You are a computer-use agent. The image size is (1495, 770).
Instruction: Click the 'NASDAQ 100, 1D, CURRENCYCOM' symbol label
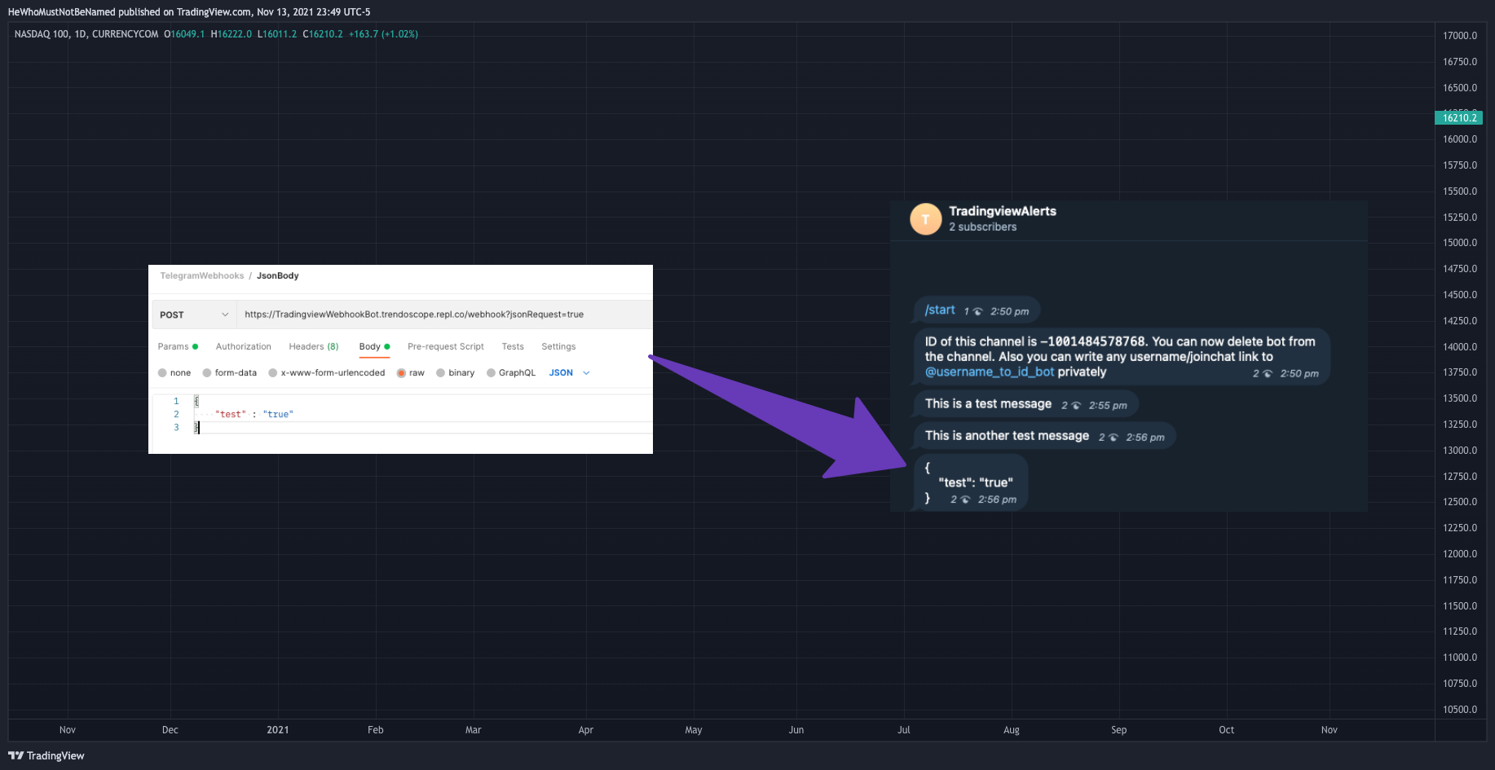tap(86, 34)
